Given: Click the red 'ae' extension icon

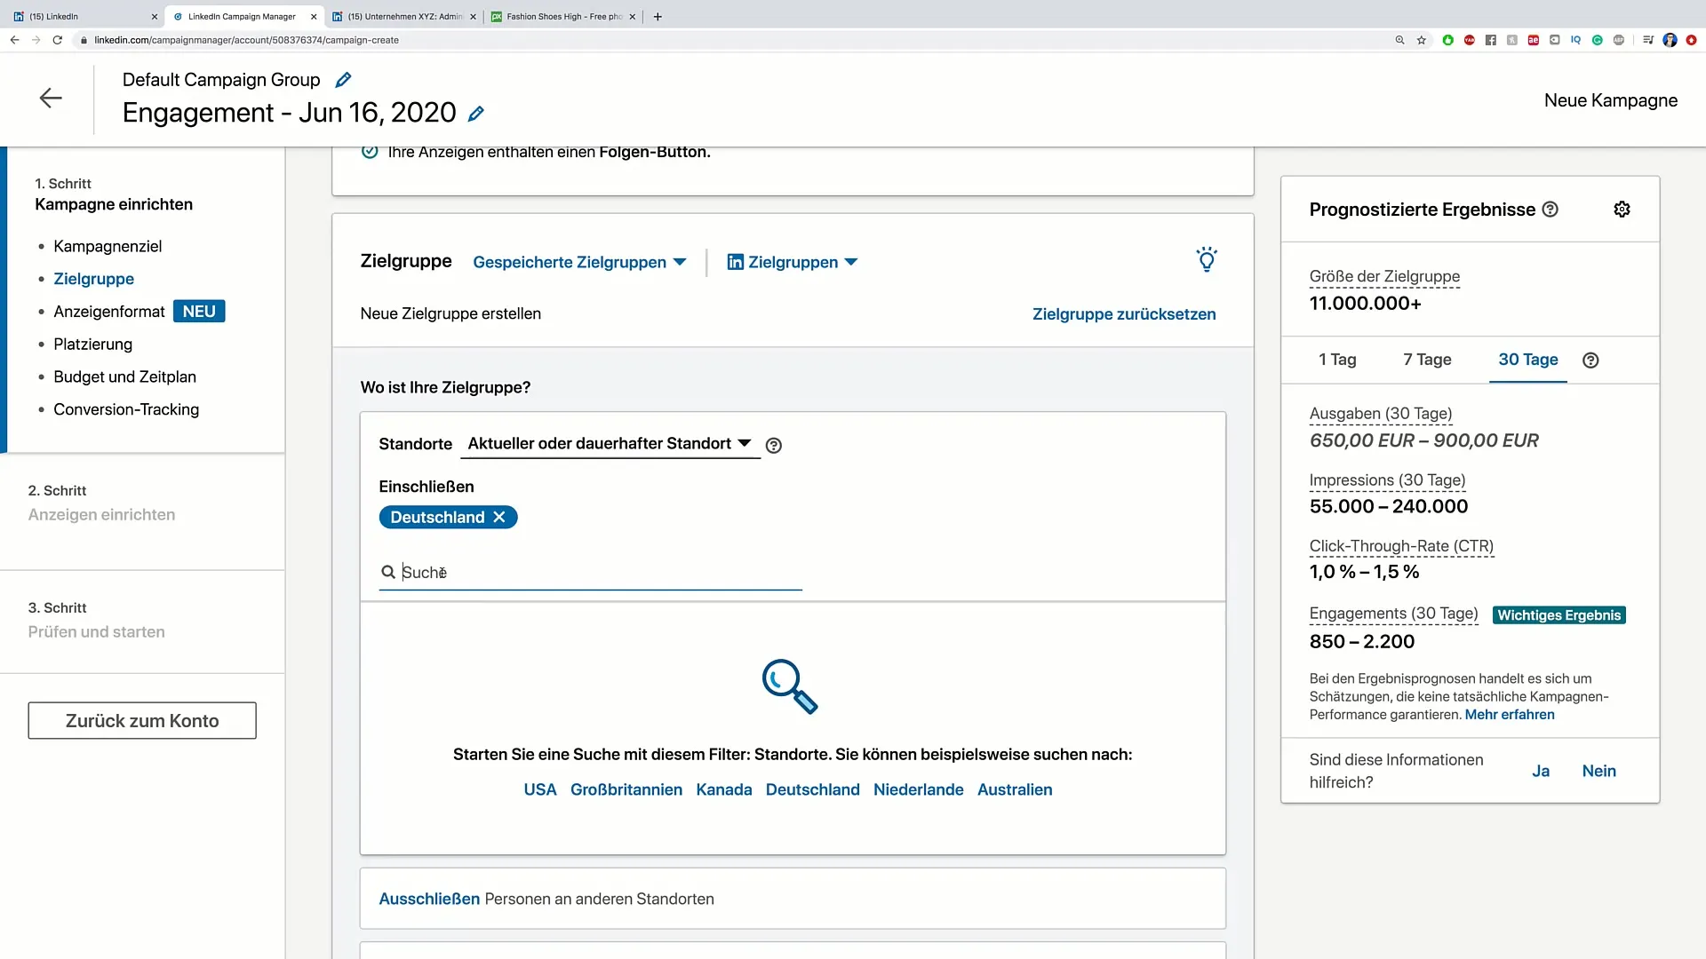Looking at the screenshot, I should click(x=1533, y=40).
